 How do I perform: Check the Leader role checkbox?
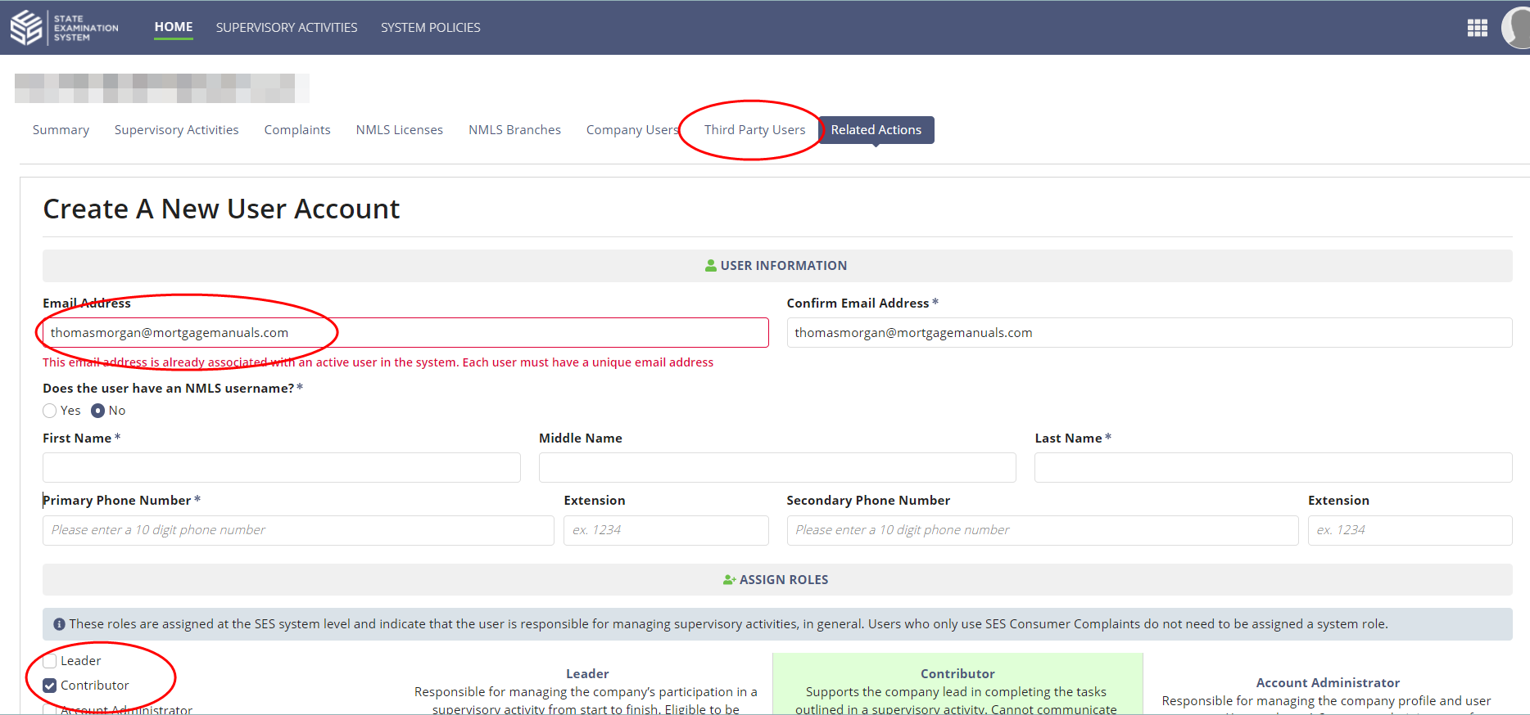pyautogui.click(x=50, y=661)
